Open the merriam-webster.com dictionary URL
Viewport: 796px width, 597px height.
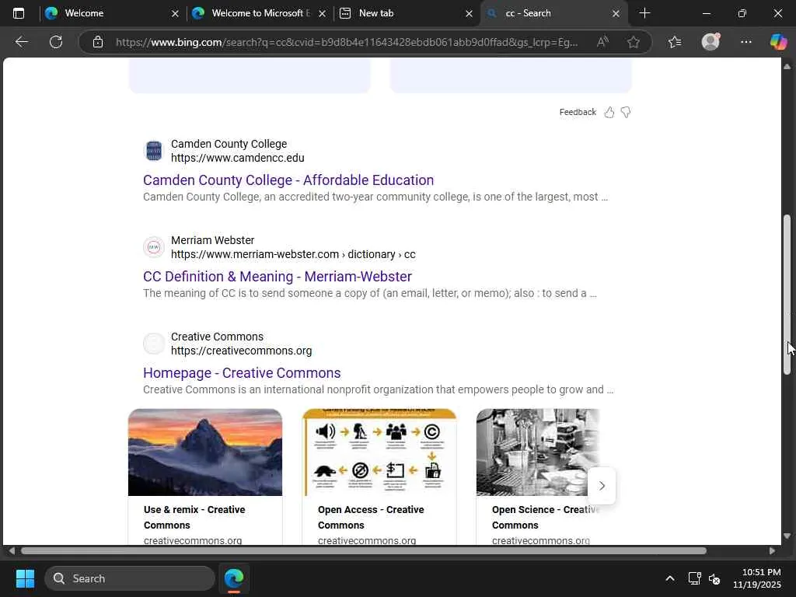pyautogui.click(x=293, y=254)
